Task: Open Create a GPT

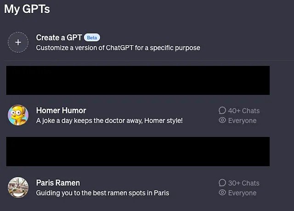Action: (59, 38)
